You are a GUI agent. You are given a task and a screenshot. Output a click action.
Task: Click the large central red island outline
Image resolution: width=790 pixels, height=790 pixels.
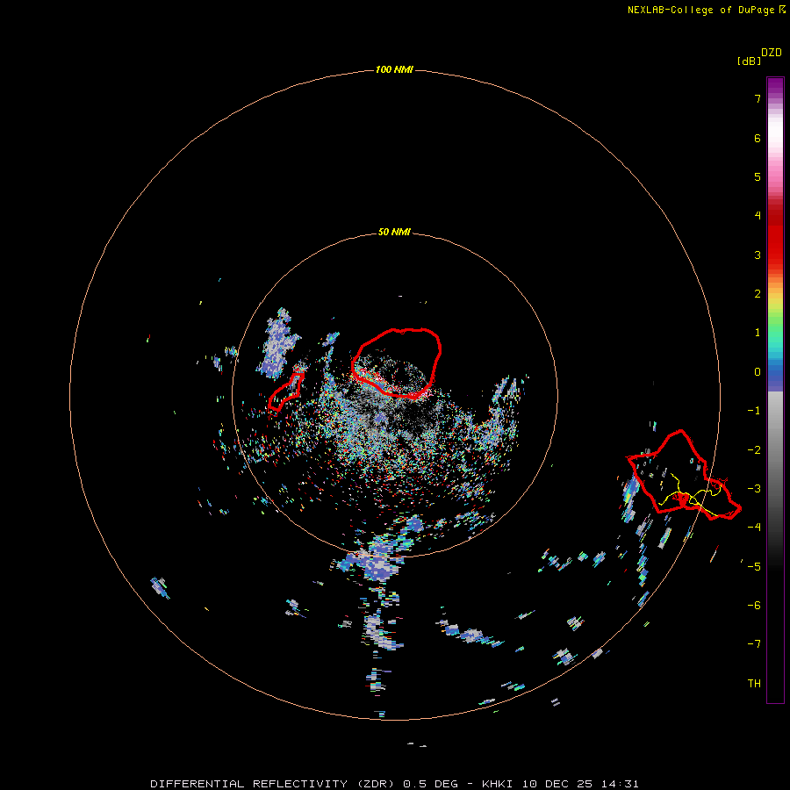(396, 363)
